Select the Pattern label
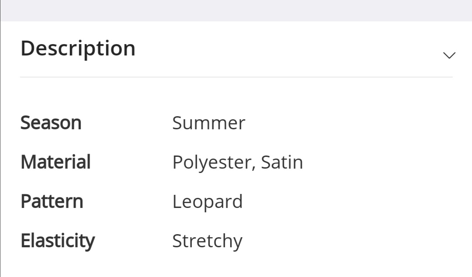 click(52, 201)
